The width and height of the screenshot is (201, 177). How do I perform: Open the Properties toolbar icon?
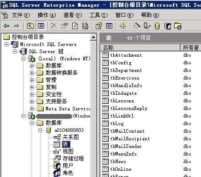(65, 26)
